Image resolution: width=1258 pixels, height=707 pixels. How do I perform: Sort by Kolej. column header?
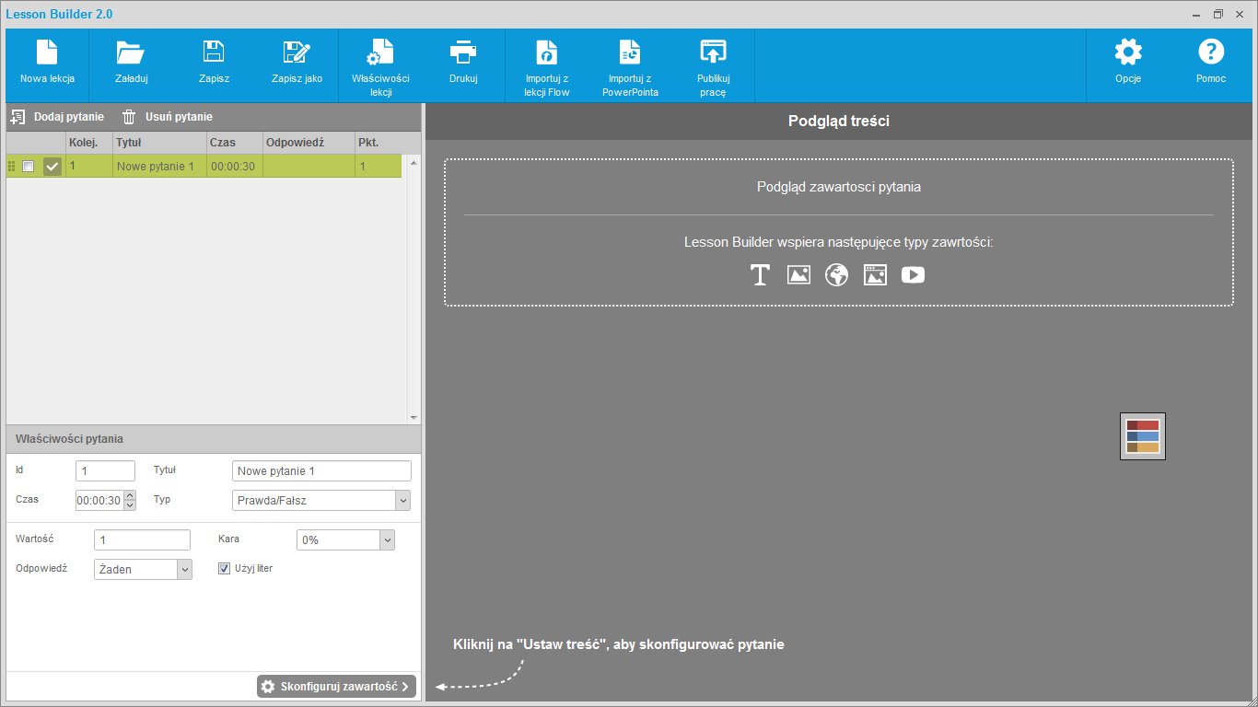click(89, 143)
